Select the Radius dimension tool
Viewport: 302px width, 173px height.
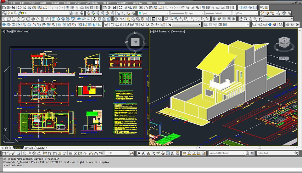coord(25,153)
